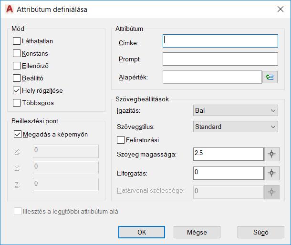Focus the Prompt text field
This screenshot has width=291, height=245.
(220, 59)
